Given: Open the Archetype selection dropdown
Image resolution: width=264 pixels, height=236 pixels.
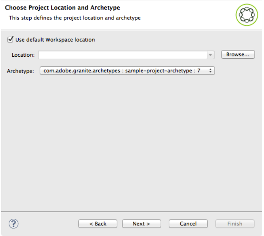Looking at the screenshot, I should pos(127,71).
